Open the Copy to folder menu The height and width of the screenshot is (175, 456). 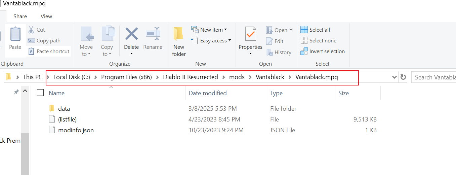[x=107, y=41]
